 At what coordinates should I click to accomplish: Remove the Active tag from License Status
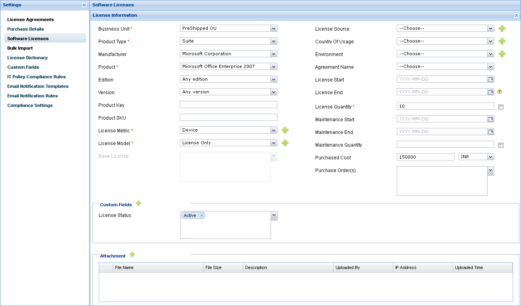click(201, 215)
